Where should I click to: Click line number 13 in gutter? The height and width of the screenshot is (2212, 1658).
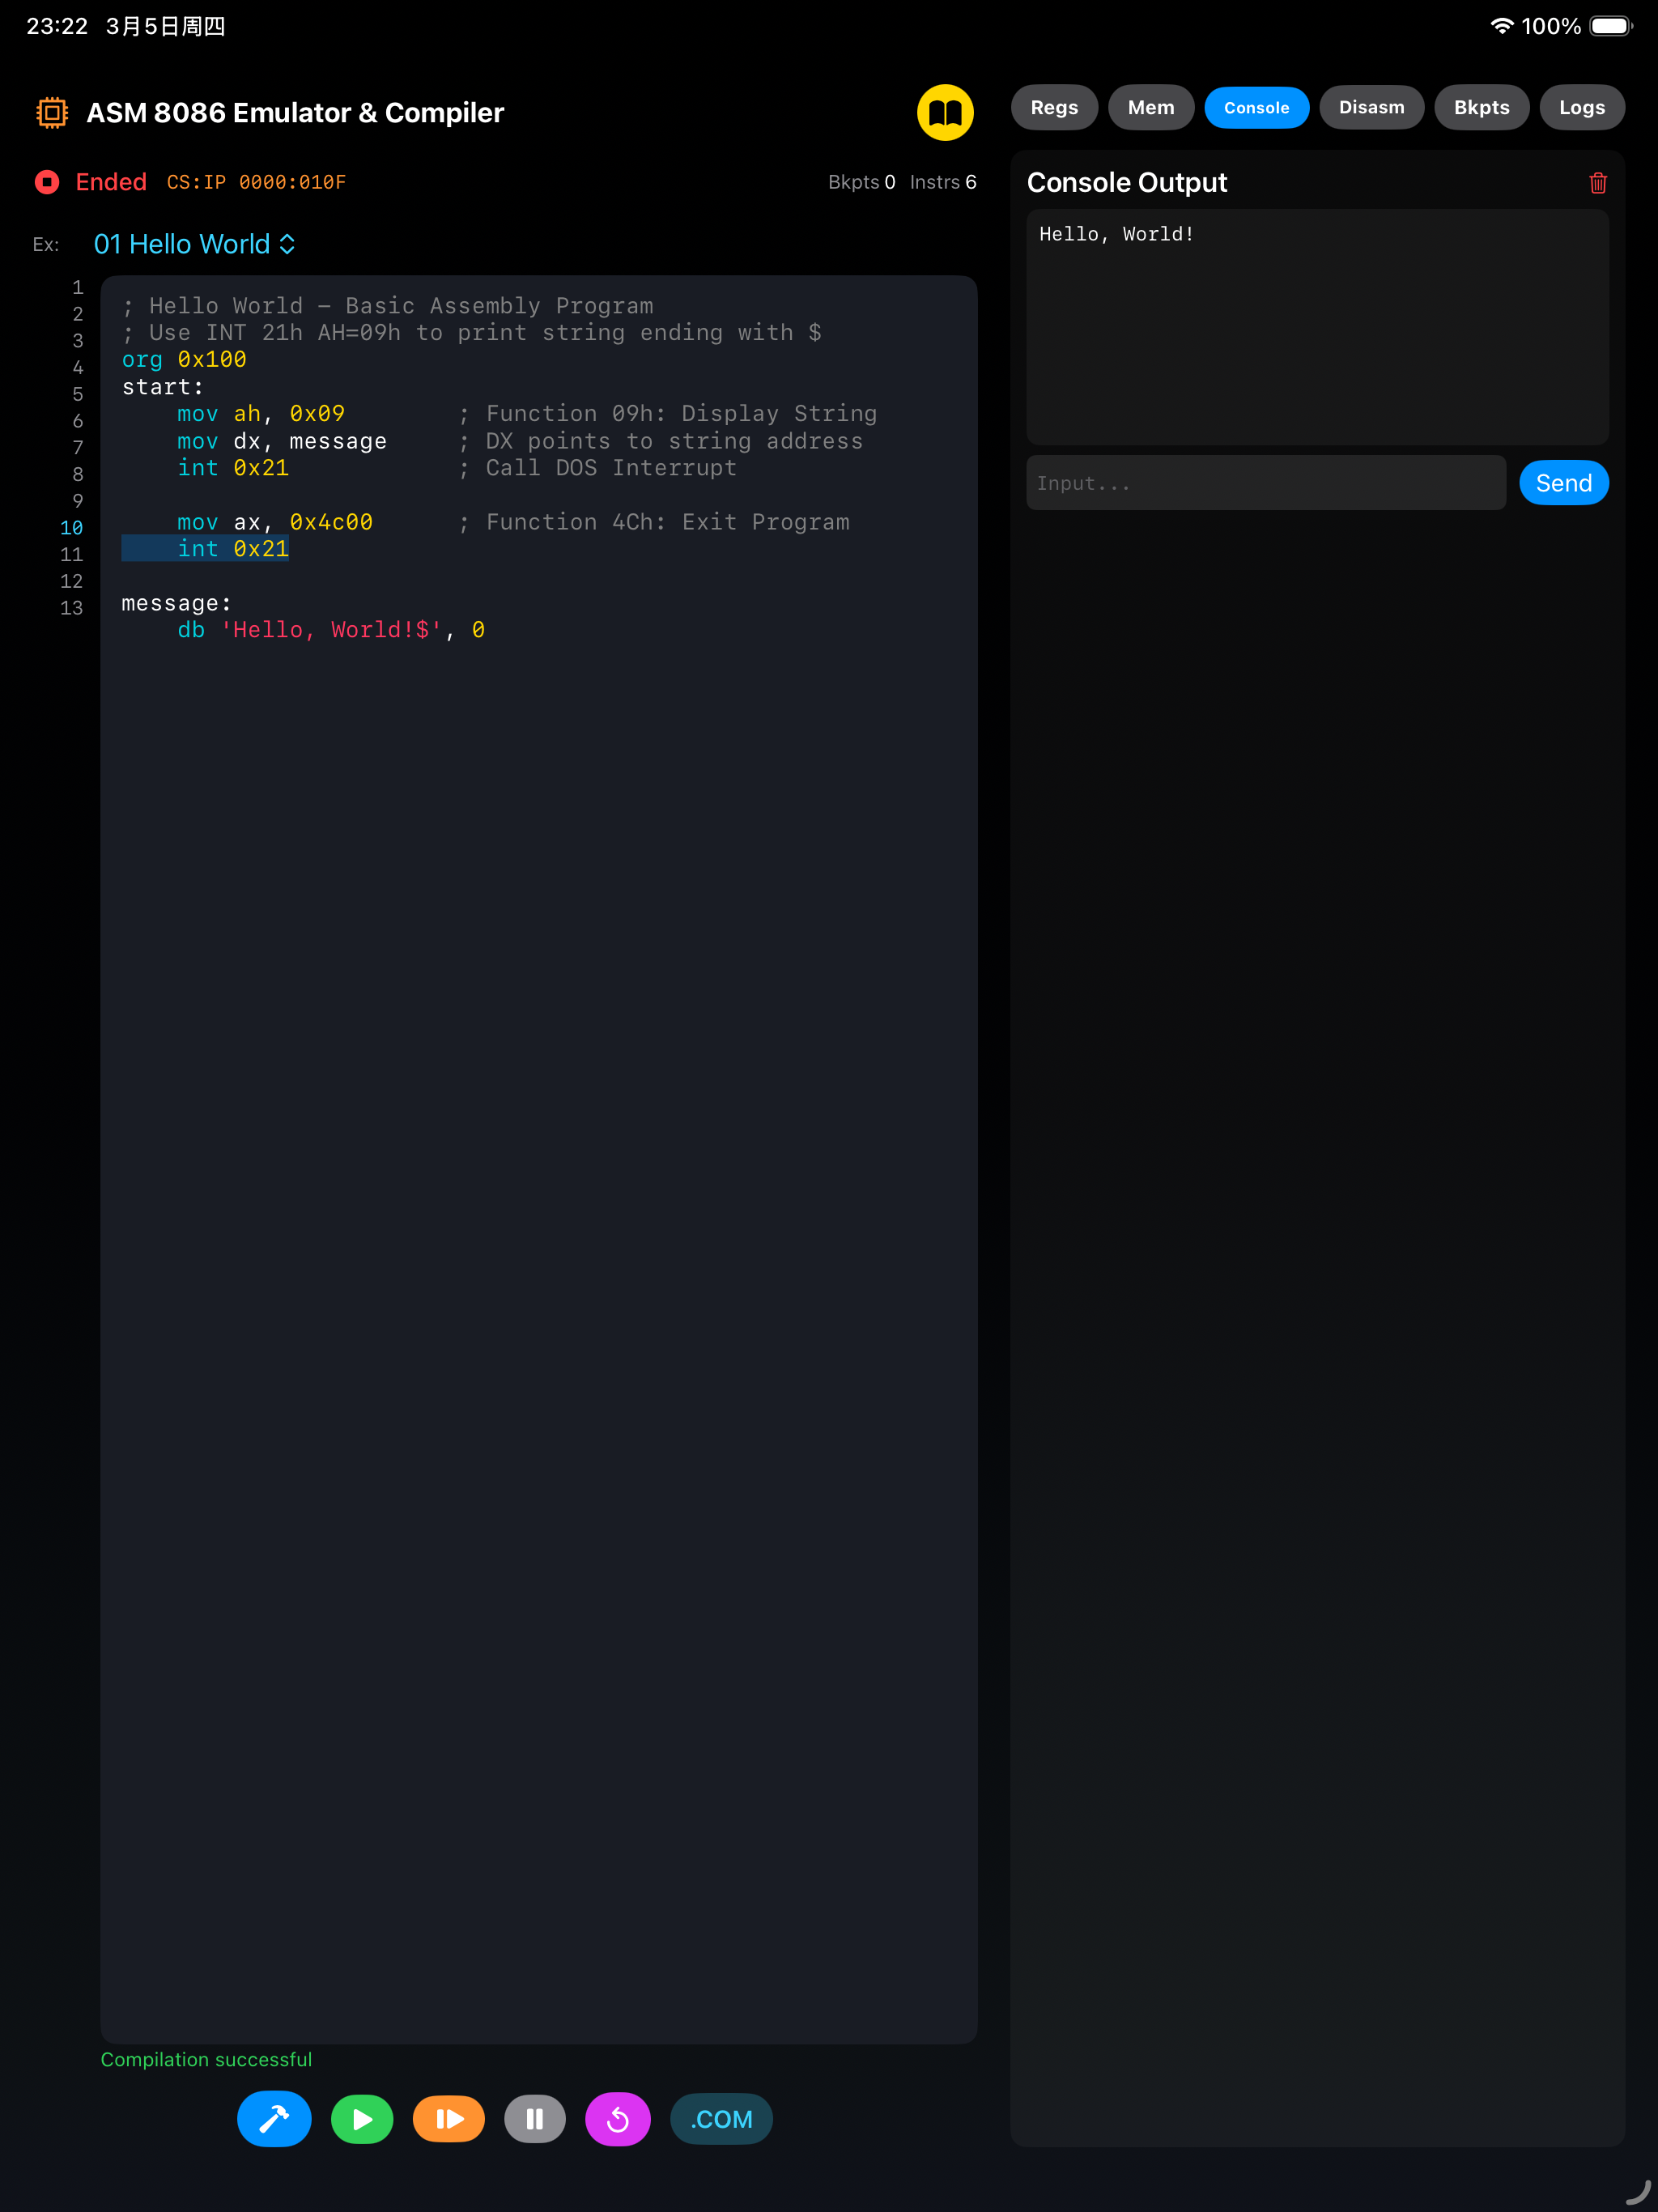coord(71,608)
